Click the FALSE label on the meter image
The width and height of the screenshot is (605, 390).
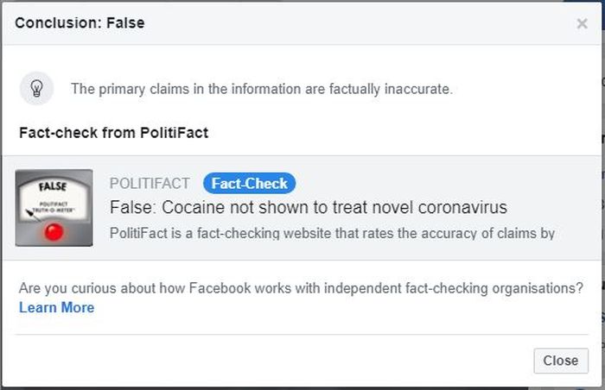click(53, 186)
